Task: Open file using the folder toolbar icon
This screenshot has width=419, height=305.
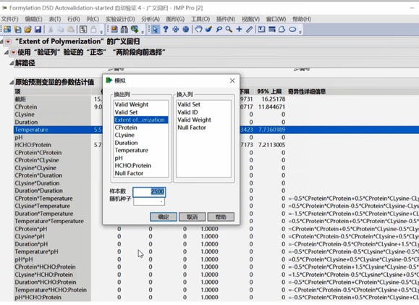Action: point(27,30)
